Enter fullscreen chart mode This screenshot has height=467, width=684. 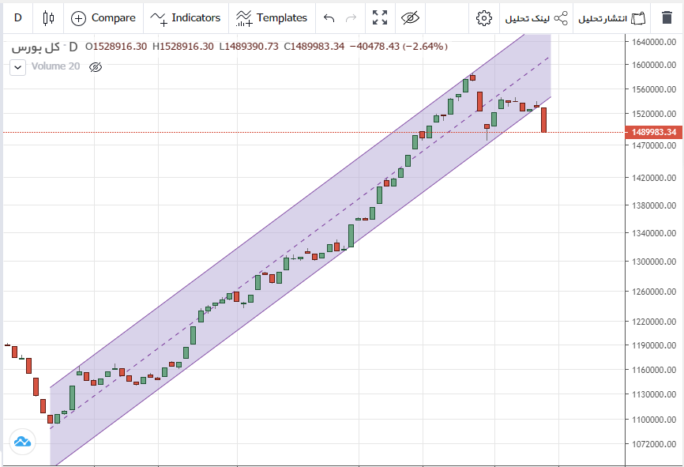tap(380, 18)
